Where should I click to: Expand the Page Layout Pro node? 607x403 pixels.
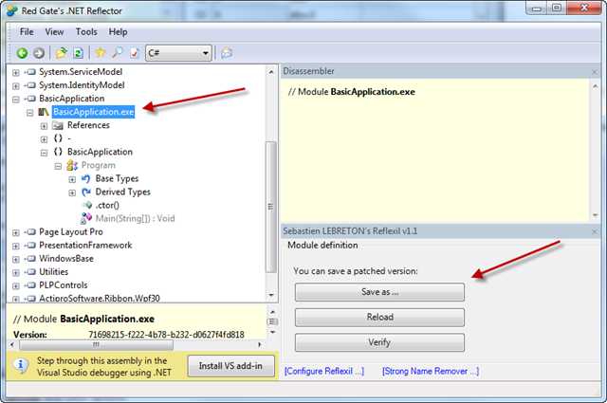[x=16, y=232]
